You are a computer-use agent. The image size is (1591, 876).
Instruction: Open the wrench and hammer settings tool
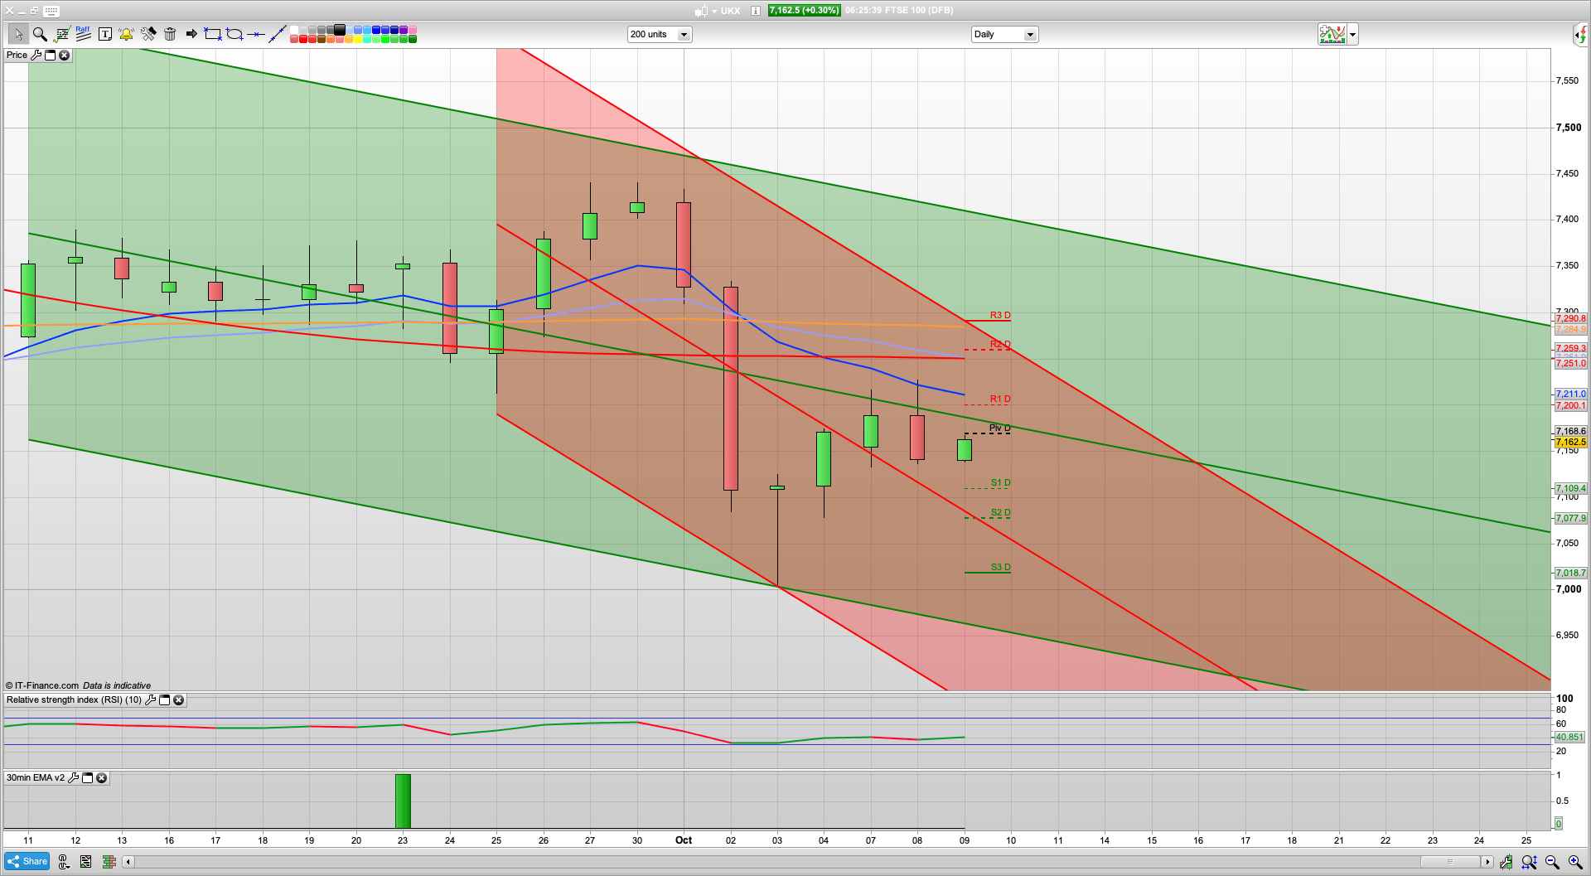(148, 34)
